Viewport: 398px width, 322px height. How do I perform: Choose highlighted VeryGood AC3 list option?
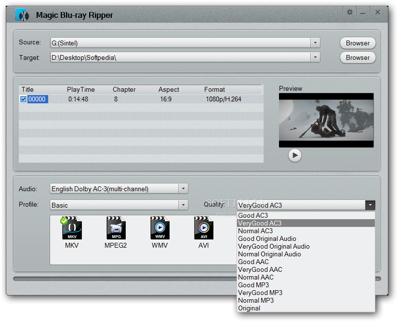pyautogui.click(x=306, y=223)
